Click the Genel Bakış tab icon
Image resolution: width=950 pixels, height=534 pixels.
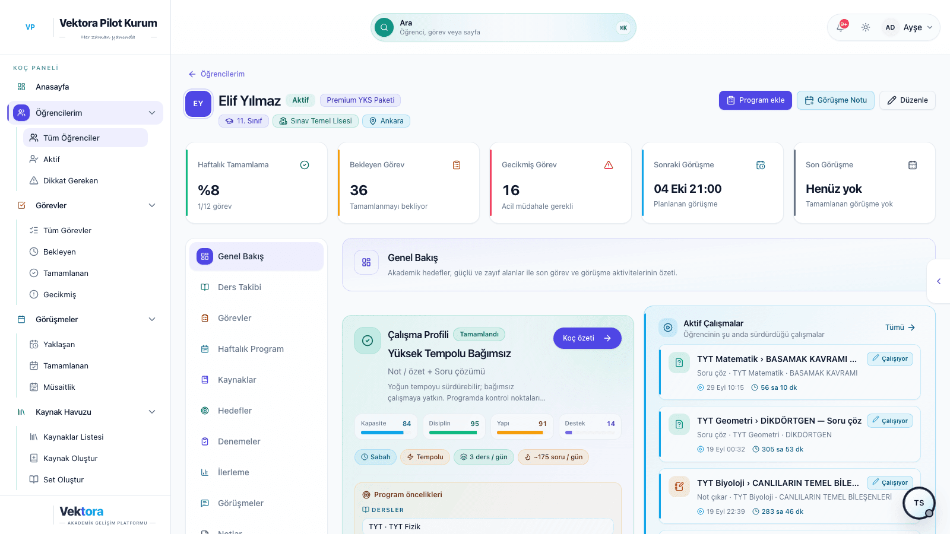tap(205, 256)
